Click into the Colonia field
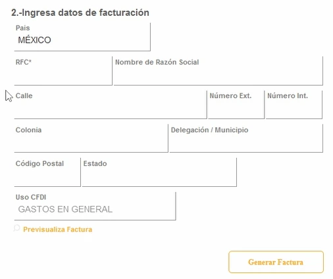 point(91,138)
